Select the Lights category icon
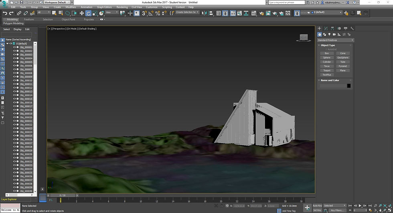Viewport: 393px width, 213px height. [329, 34]
